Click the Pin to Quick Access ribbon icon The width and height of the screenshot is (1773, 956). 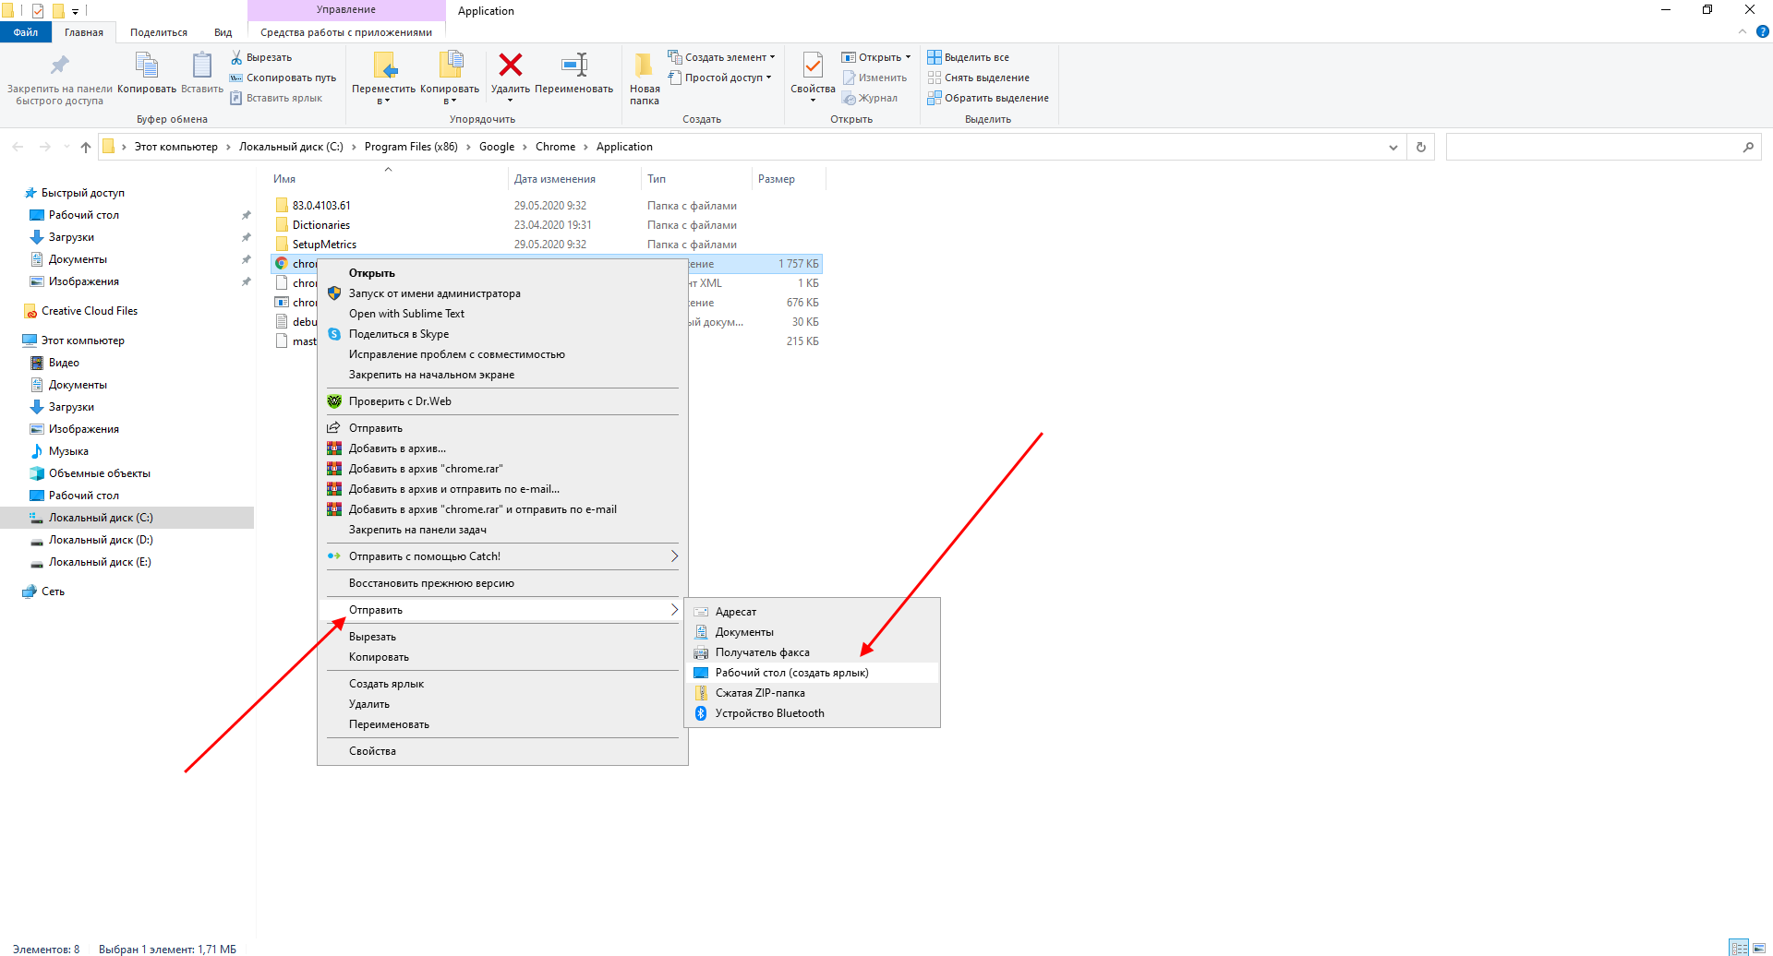coord(60,66)
